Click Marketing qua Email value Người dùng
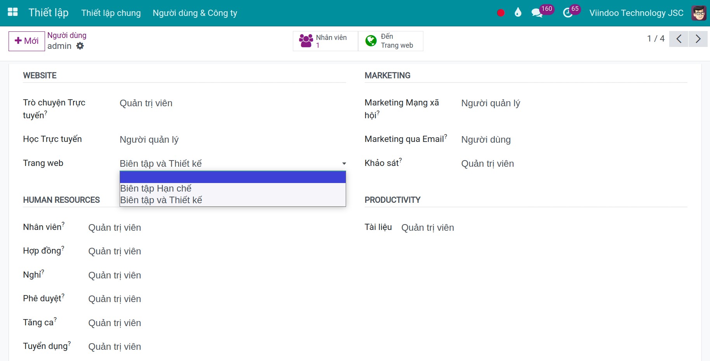 click(x=486, y=140)
